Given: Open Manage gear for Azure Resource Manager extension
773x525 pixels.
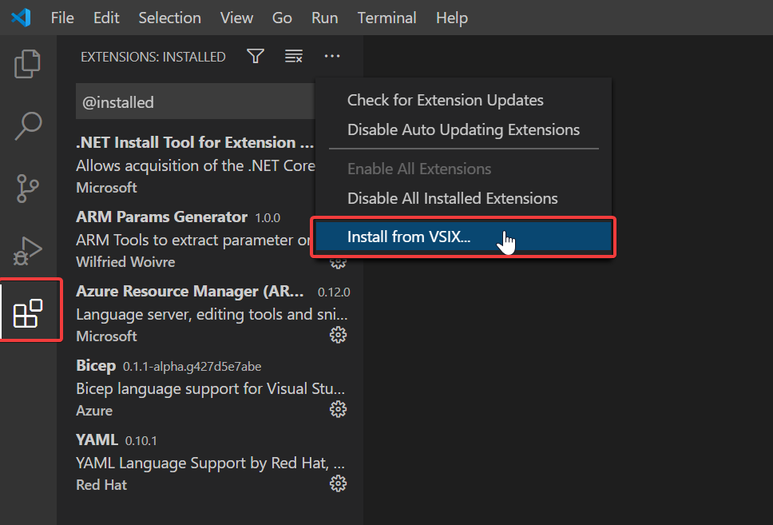Looking at the screenshot, I should point(339,336).
